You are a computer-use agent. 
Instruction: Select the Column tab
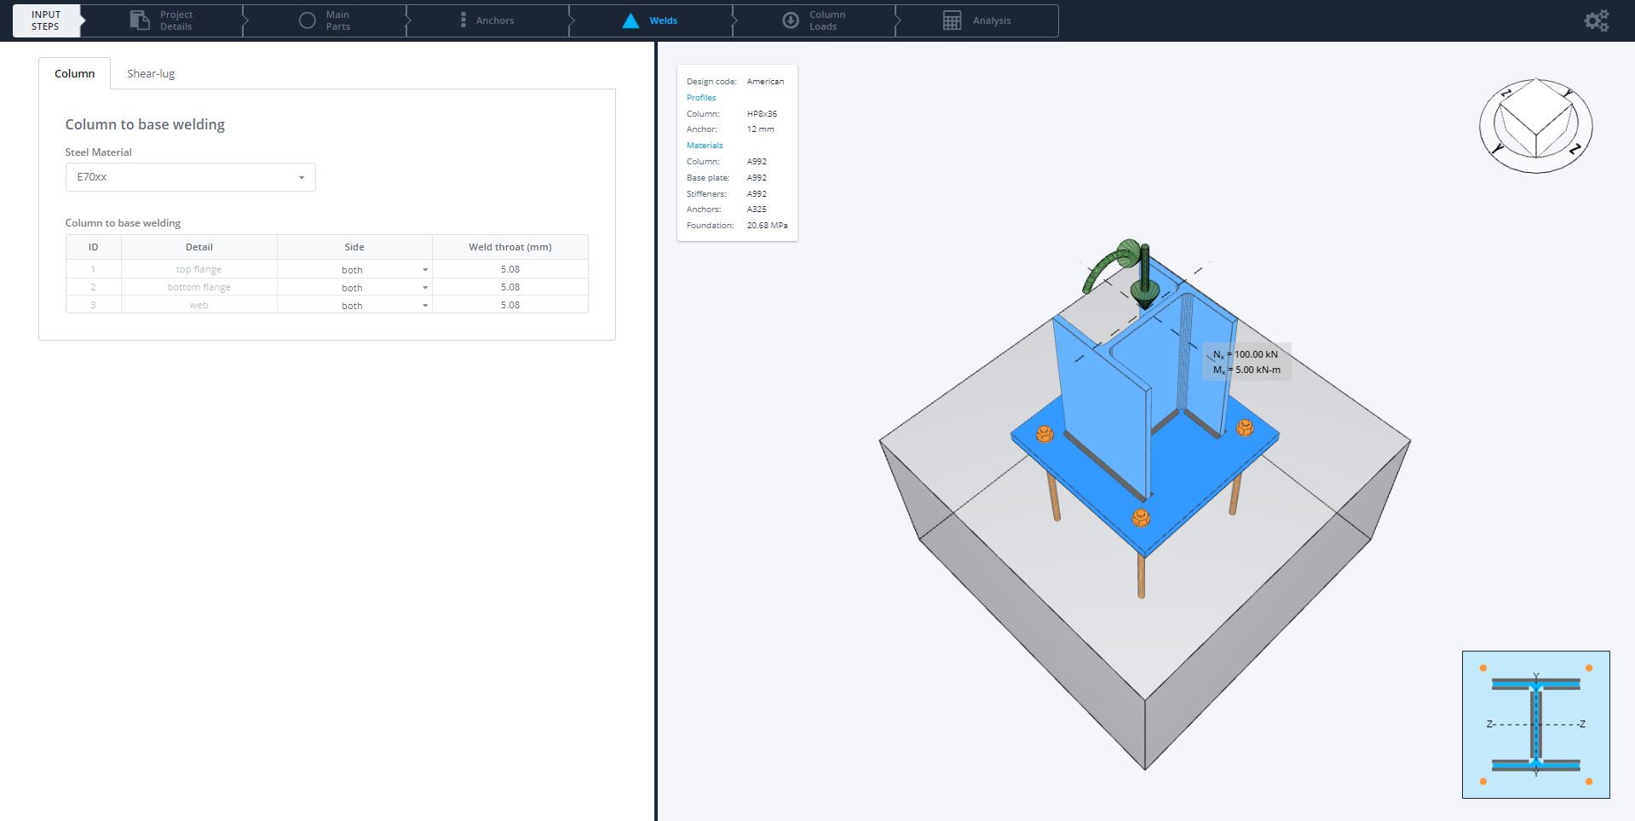[x=74, y=73]
